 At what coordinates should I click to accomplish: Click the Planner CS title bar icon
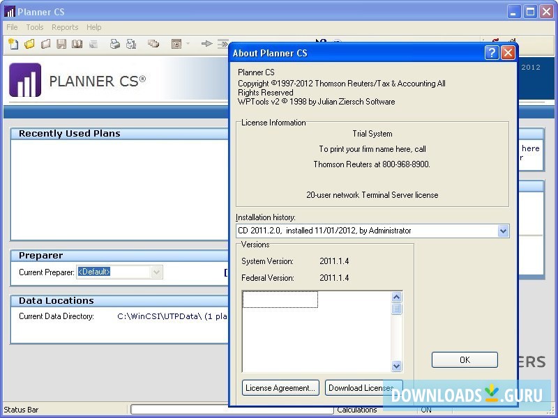point(8,11)
